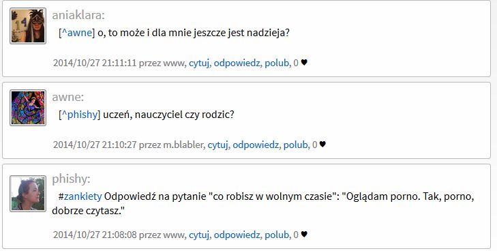Quote phishy's post with 'cytuj'
This screenshot has height=251, width=497.
tap(199, 235)
